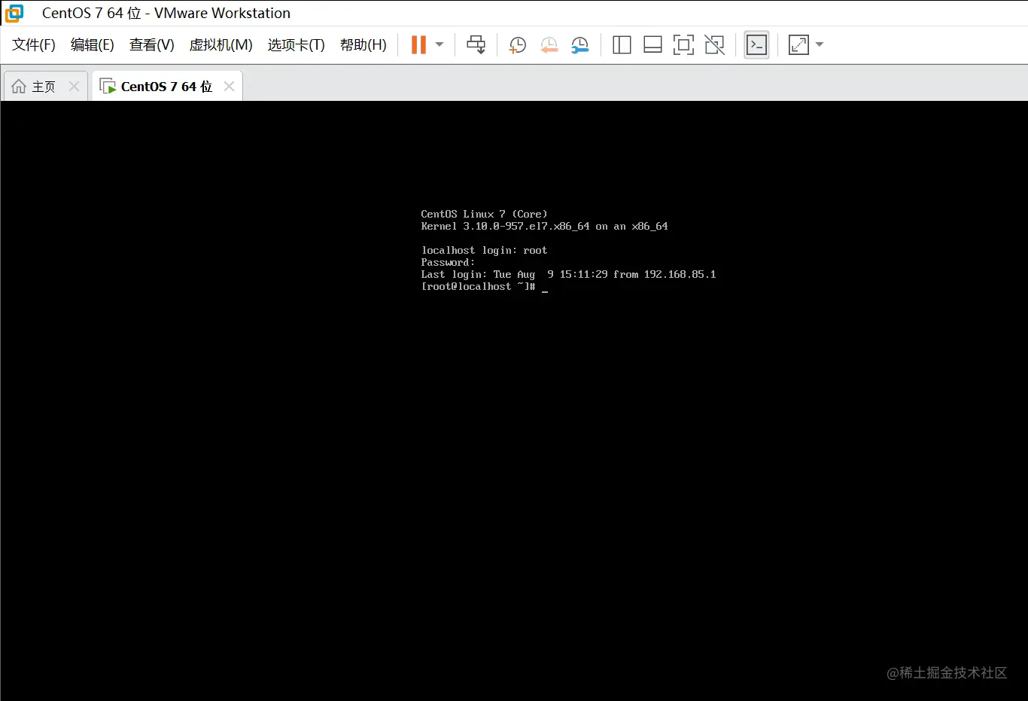This screenshot has width=1028, height=701.
Task: Click the Kernel 3.10.0-957 version text
Action: coord(544,227)
